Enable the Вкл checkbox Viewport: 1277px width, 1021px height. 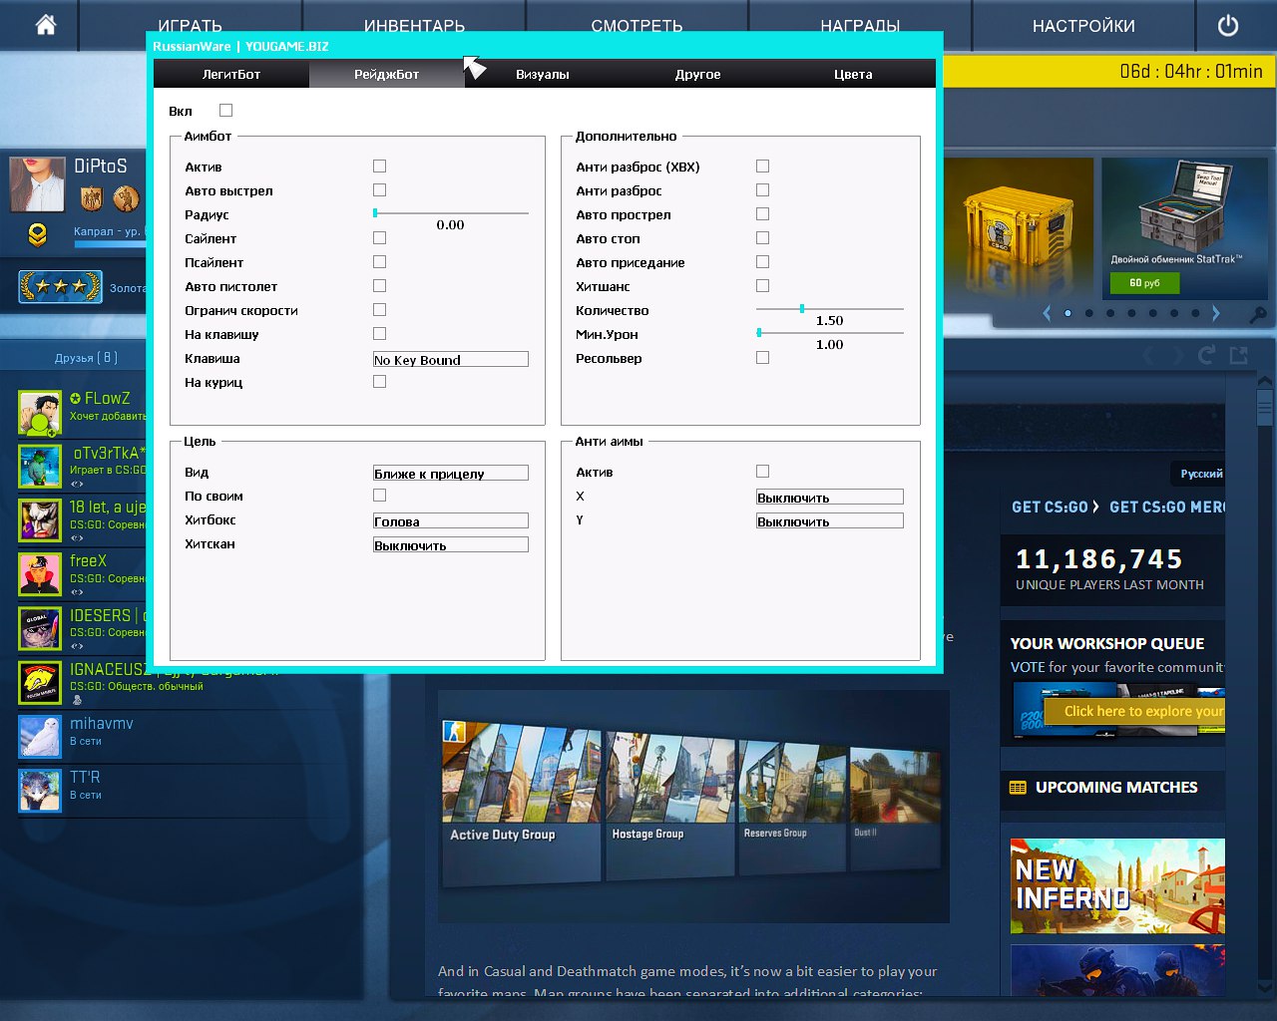[x=225, y=111]
